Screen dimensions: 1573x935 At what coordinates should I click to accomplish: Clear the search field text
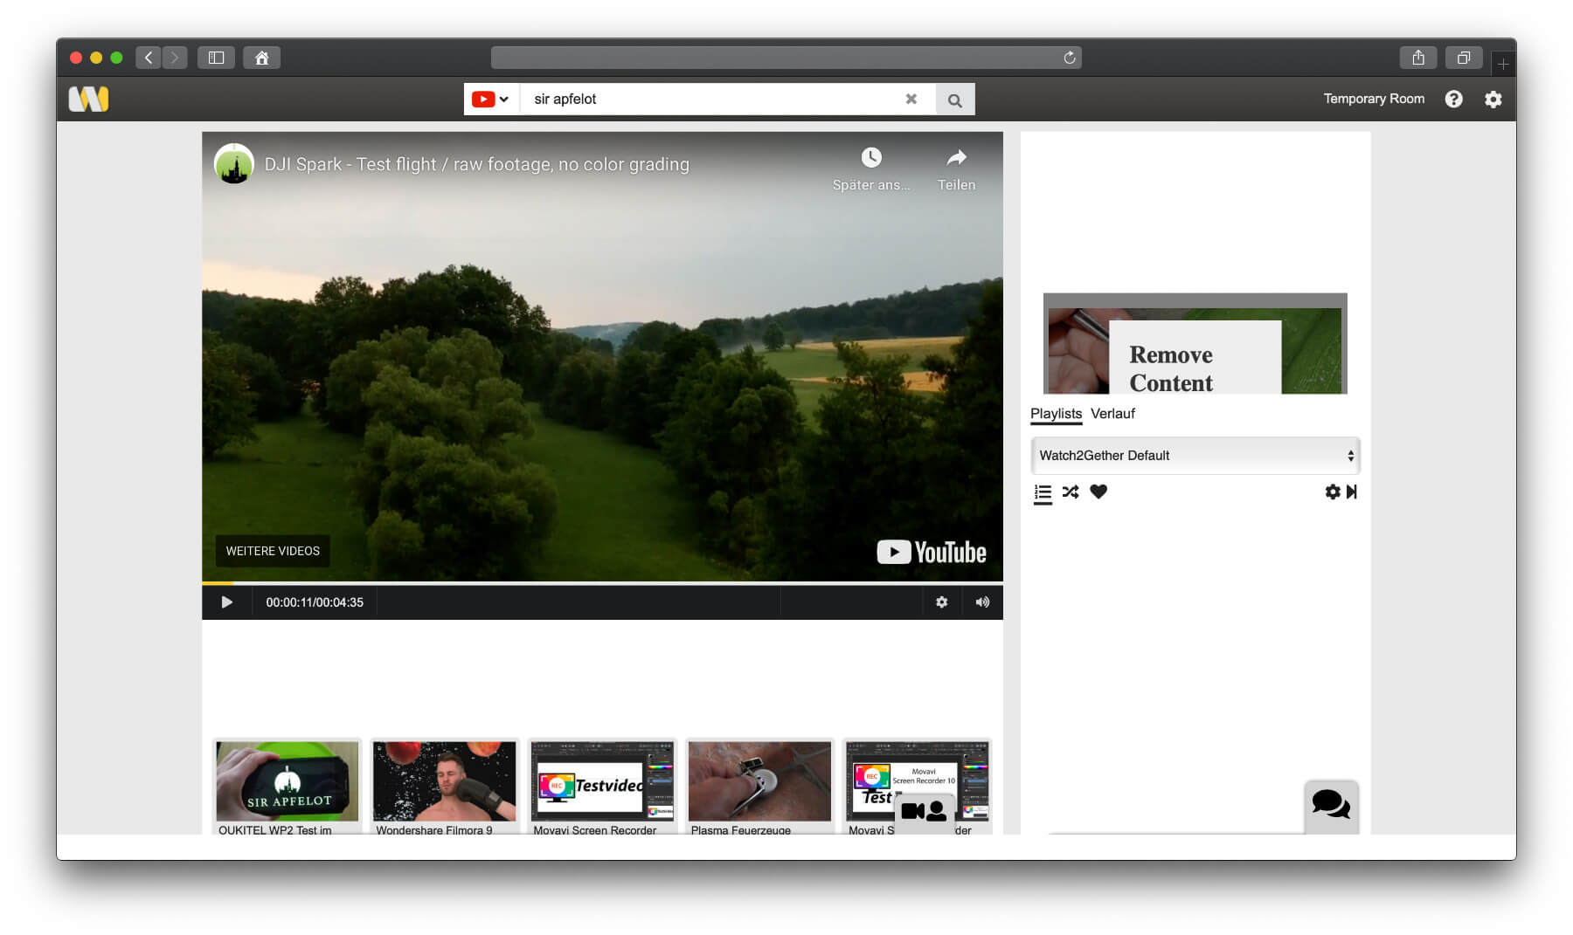pyautogui.click(x=911, y=100)
